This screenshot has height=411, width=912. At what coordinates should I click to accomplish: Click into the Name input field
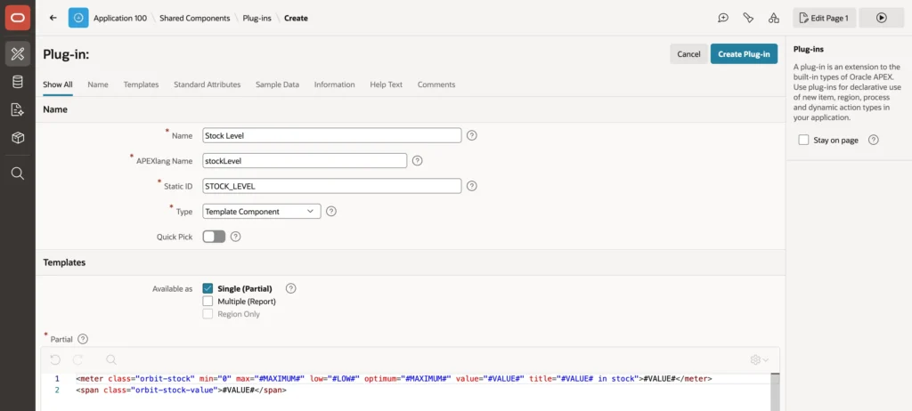(332, 135)
